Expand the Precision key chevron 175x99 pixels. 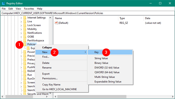pyautogui.click(x=21, y=56)
